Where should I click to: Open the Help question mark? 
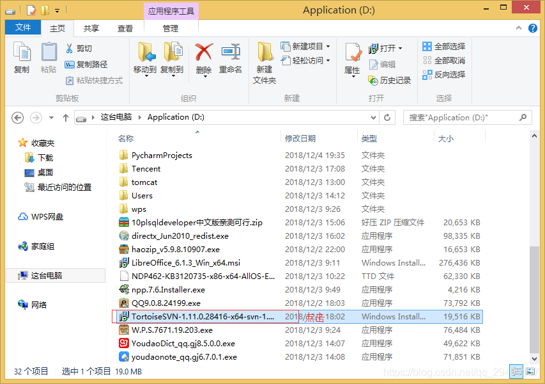pos(532,28)
